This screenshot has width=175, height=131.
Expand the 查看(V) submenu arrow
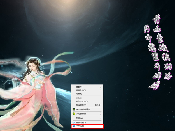click(101, 87)
